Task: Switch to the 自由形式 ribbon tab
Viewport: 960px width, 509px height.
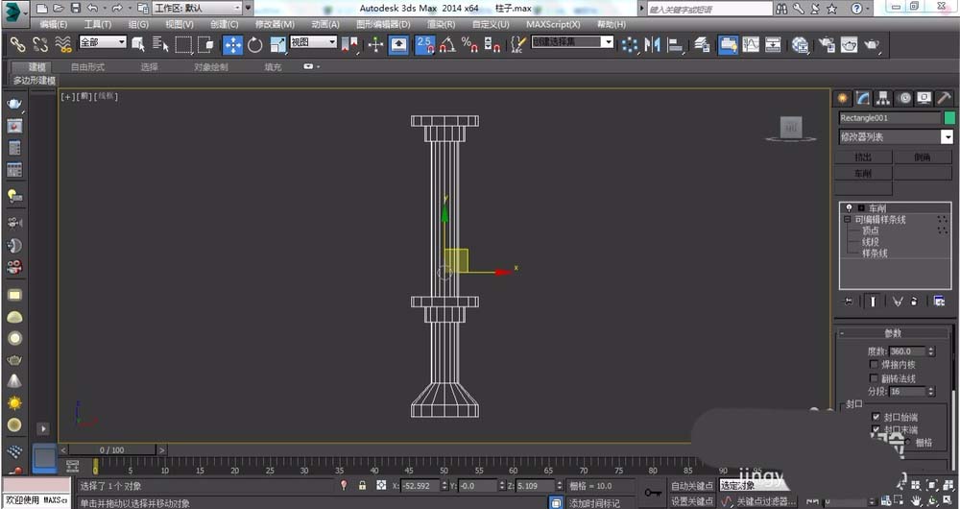Action: coord(87,67)
